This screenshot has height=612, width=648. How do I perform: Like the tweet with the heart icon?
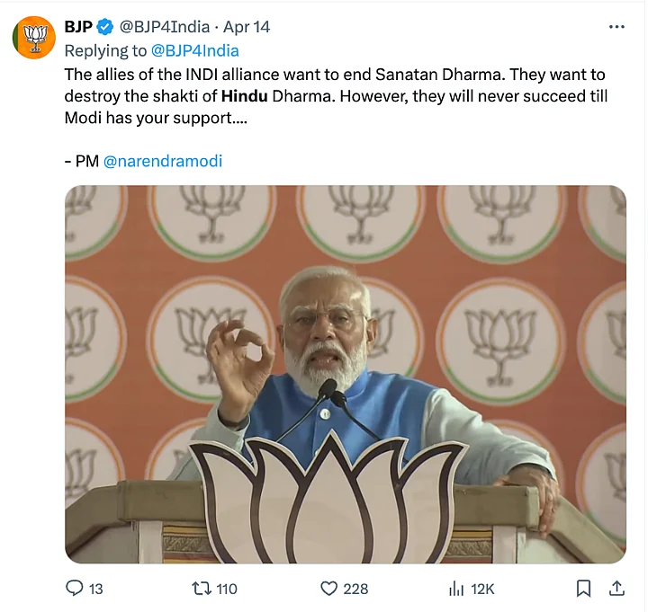click(x=329, y=589)
